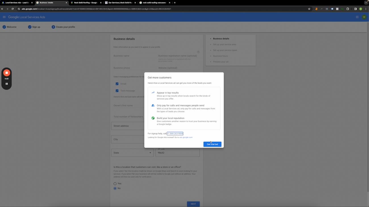Switch to the Local Services Ads tab
This screenshot has height=207, width=369.
tap(17, 3)
